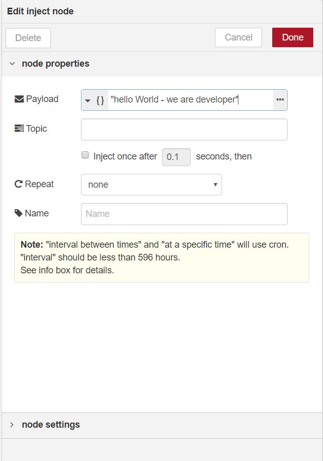Confirm changes with the Done button
This screenshot has width=323, height=461.
(292, 37)
